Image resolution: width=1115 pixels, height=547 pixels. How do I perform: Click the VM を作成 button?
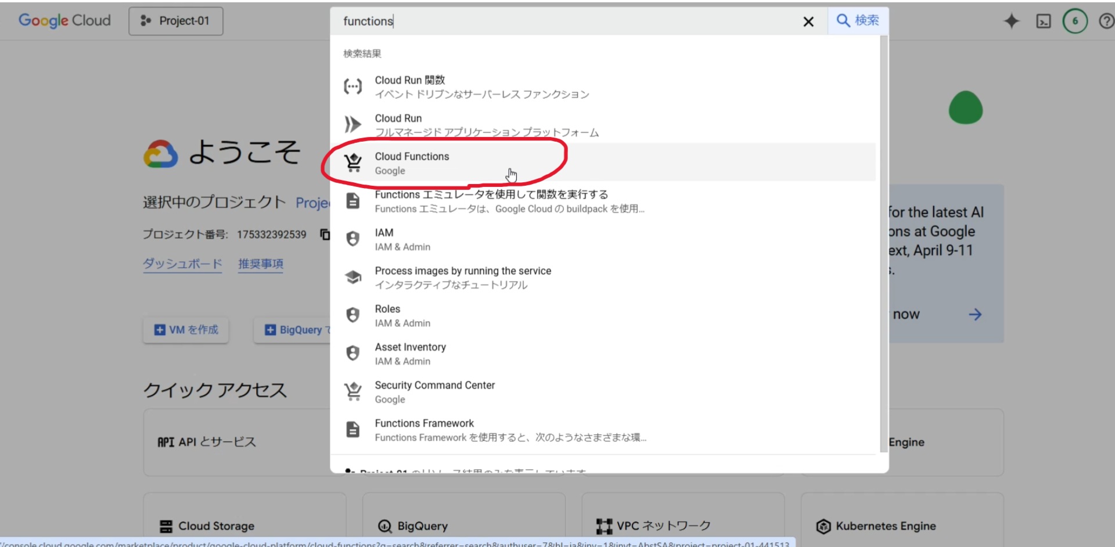(186, 329)
